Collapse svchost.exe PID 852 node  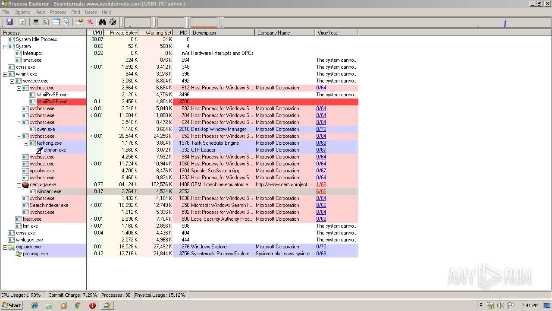(19, 136)
